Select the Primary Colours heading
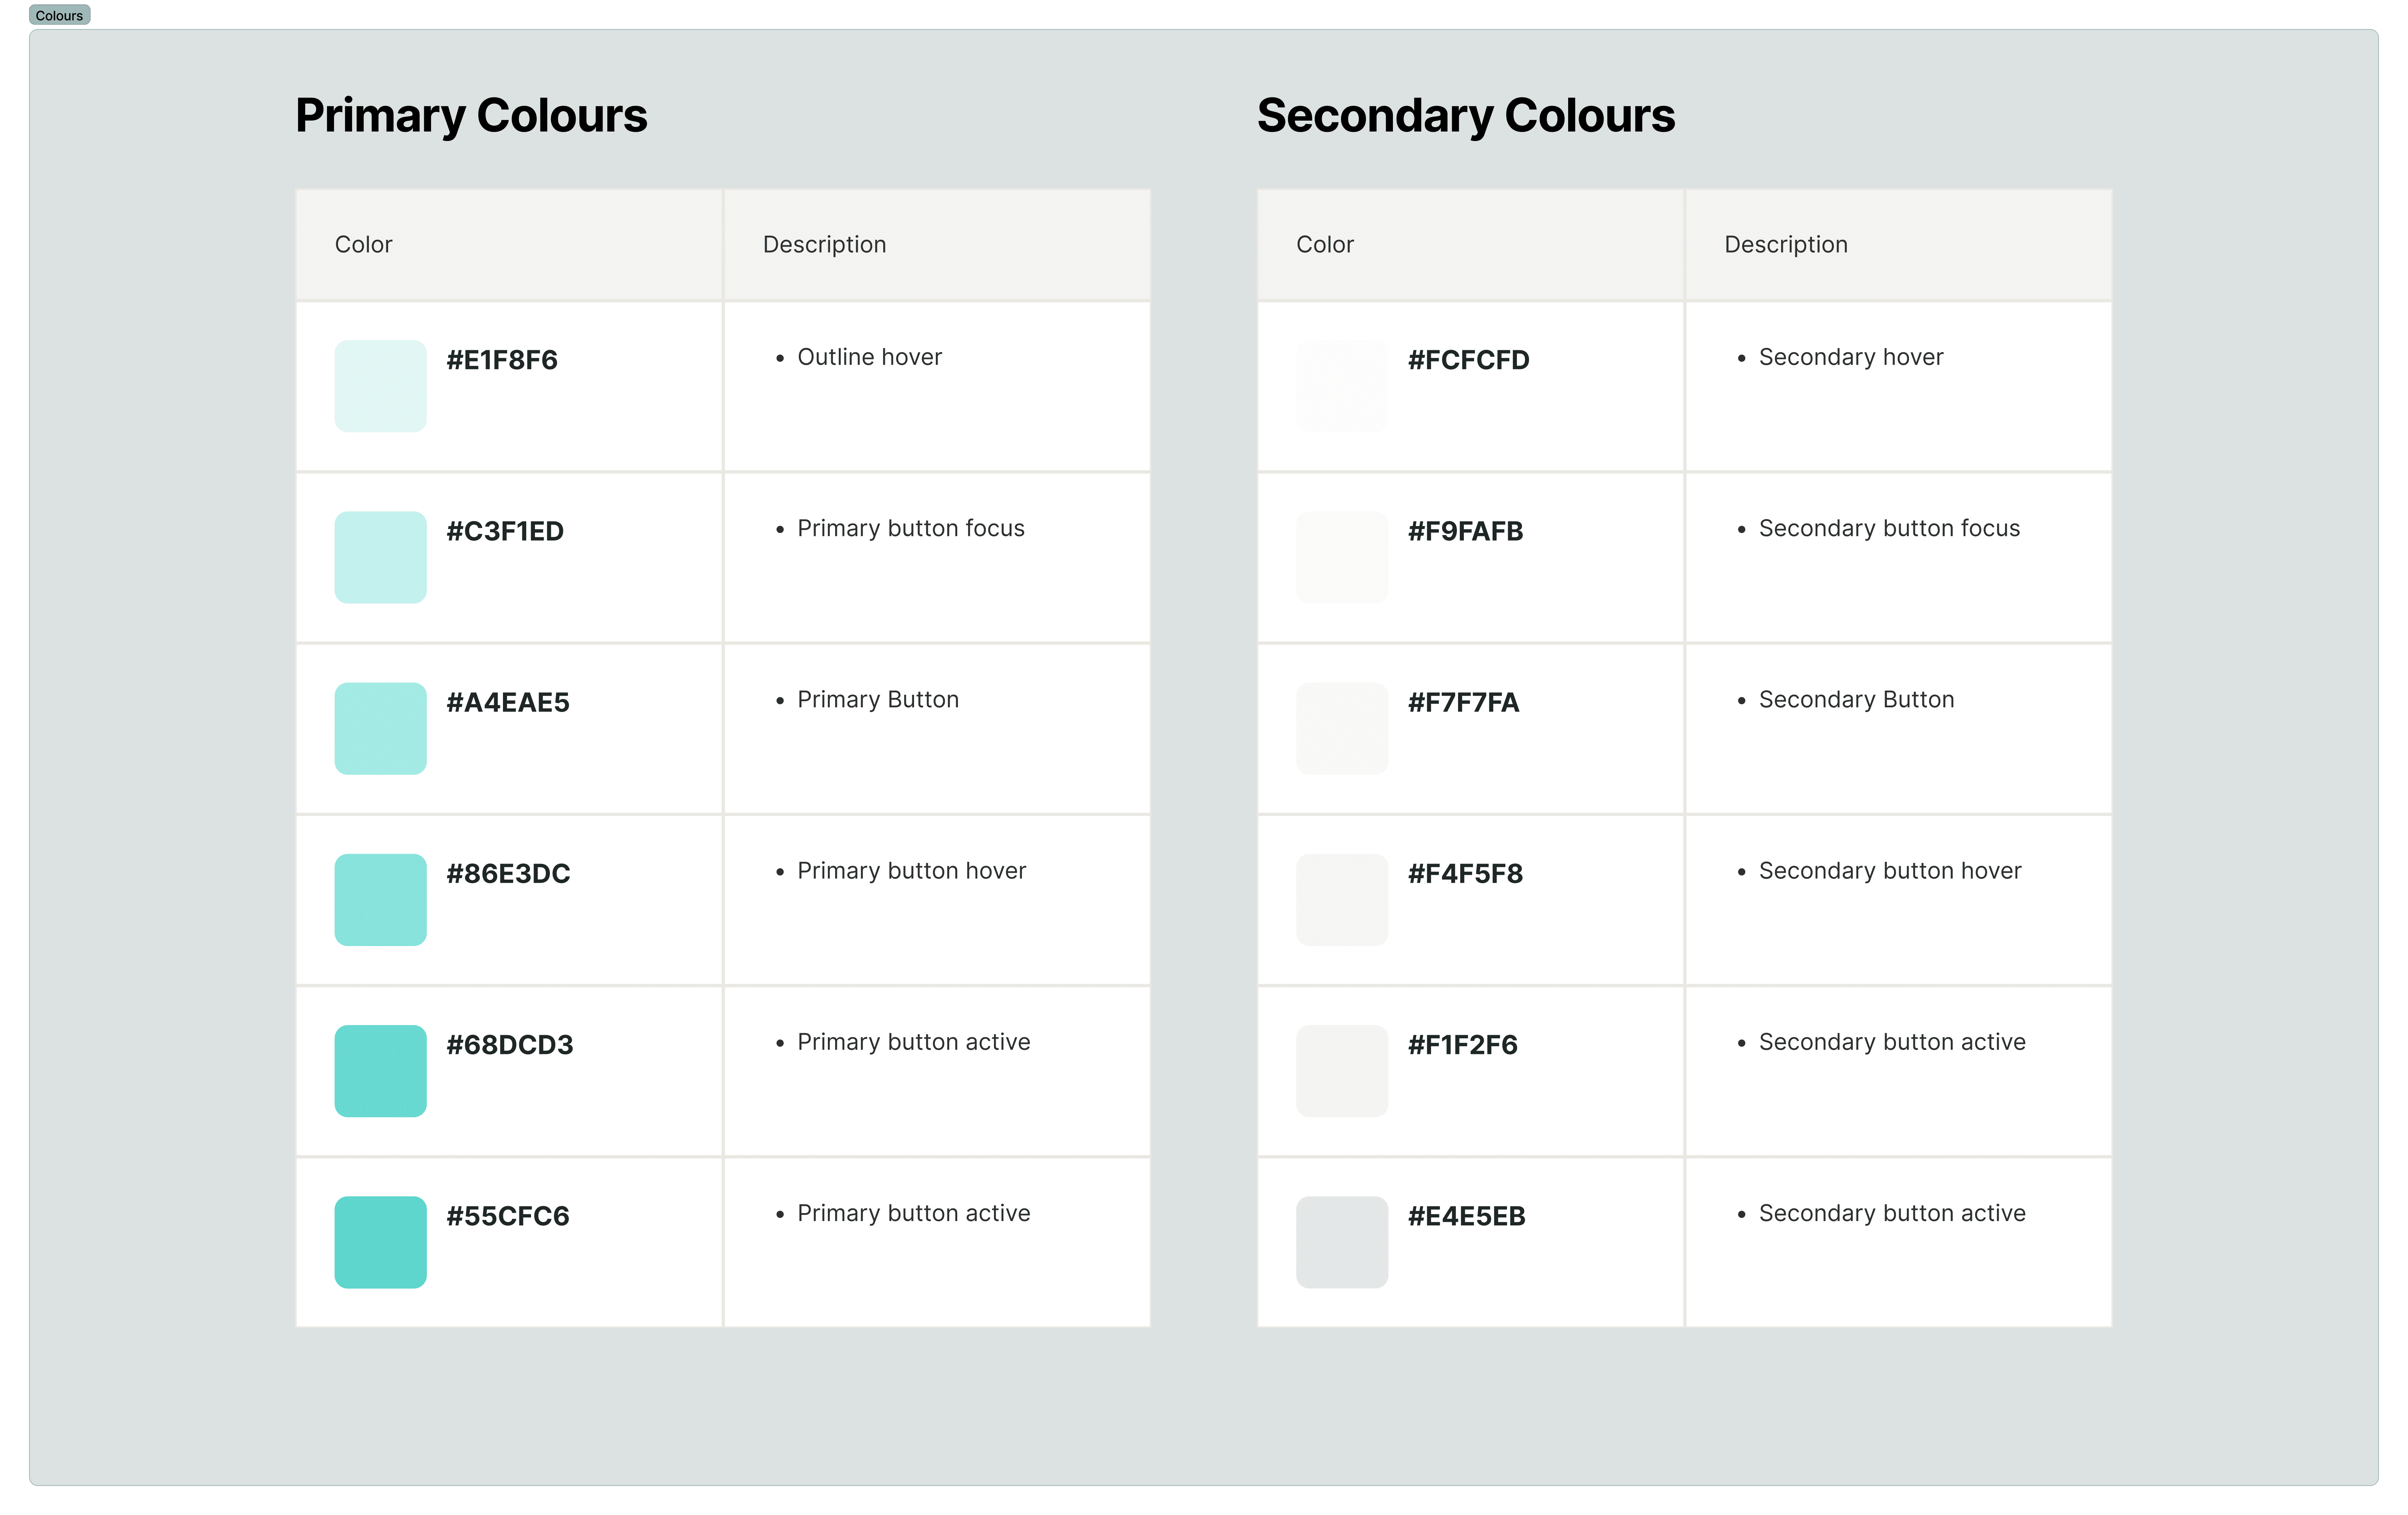 pos(471,115)
